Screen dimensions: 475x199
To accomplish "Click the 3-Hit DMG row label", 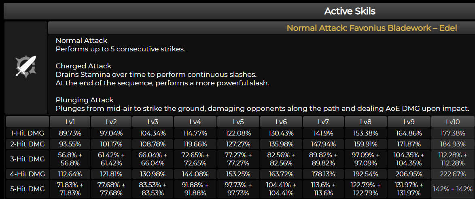I will (27, 159).
